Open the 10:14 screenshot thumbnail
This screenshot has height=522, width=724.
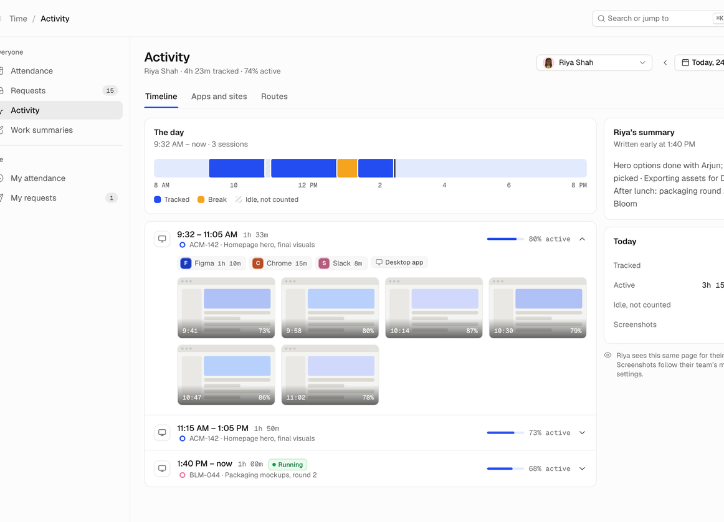[x=434, y=308]
